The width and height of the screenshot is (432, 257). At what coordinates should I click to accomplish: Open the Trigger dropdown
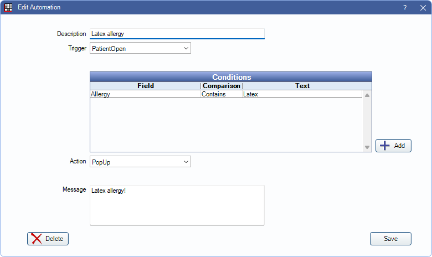point(186,48)
